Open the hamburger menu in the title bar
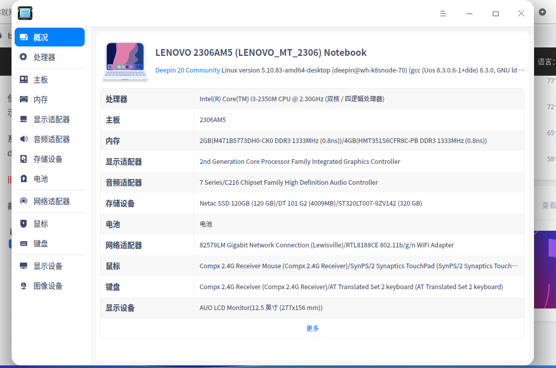 pyautogui.click(x=443, y=14)
